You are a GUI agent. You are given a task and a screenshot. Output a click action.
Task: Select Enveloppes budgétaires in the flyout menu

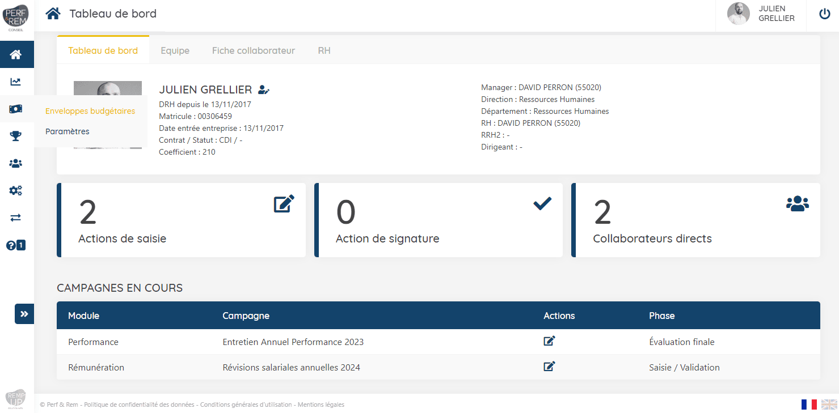(90, 111)
